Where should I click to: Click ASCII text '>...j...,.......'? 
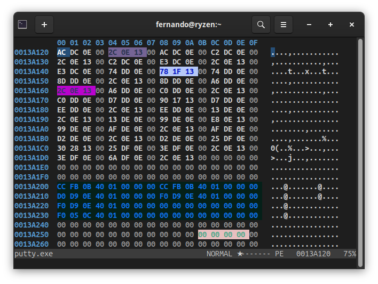[304, 158]
